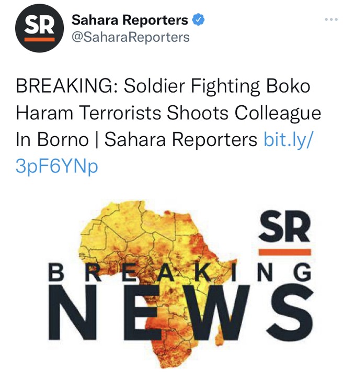Viewport: 355px width, 377px height.
Task: Click the blue verified badge
Action: point(198,20)
